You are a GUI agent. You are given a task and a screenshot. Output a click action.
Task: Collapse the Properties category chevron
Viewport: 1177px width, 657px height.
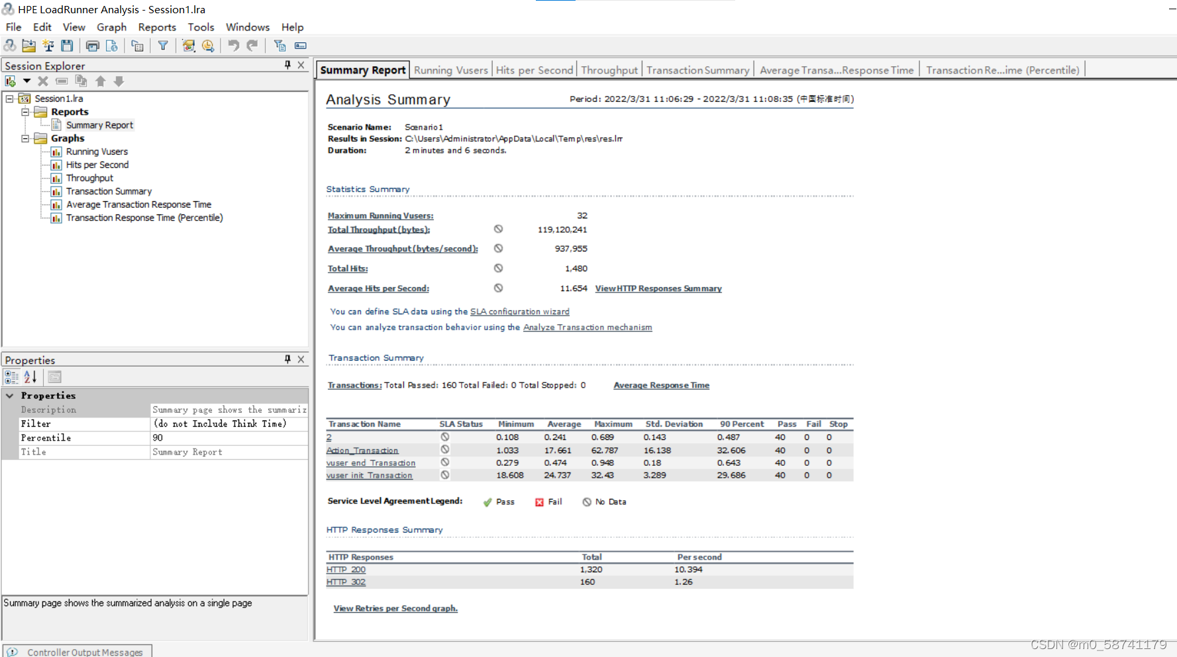pyautogui.click(x=10, y=396)
